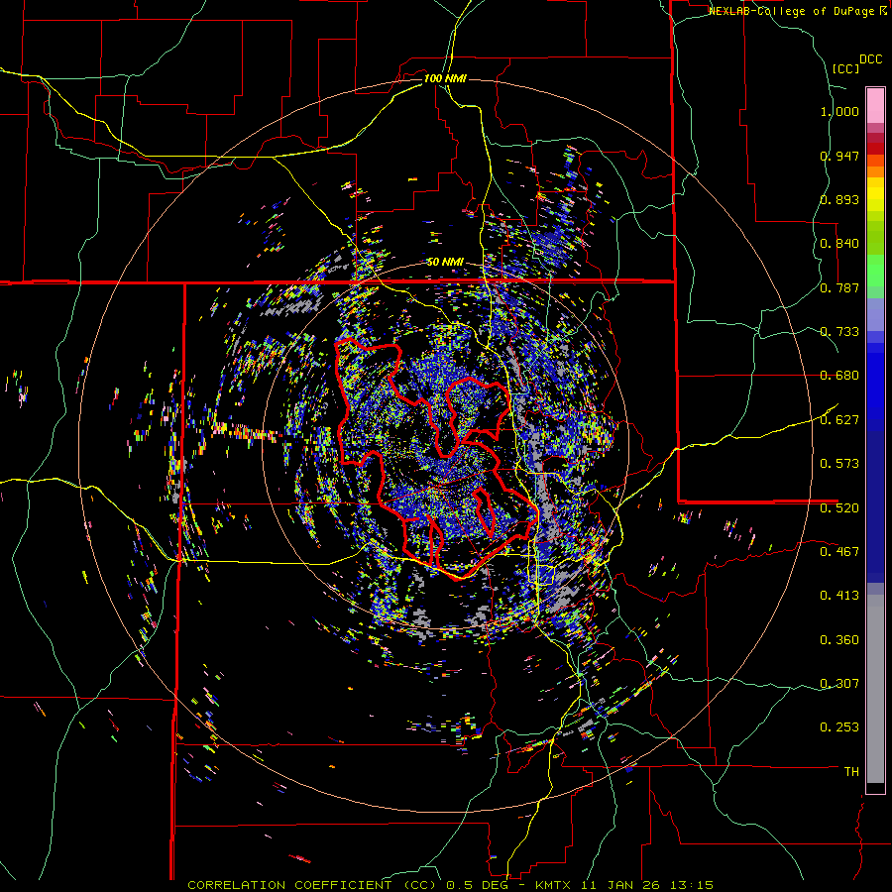The height and width of the screenshot is (892, 892).
Task: Click the 0.840 legend value
Action: click(x=839, y=244)
